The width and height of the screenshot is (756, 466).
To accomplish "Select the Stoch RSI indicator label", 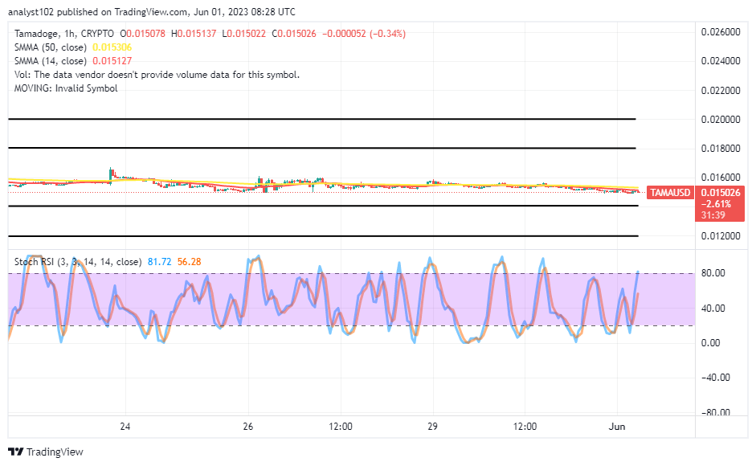I will (78, 261).
